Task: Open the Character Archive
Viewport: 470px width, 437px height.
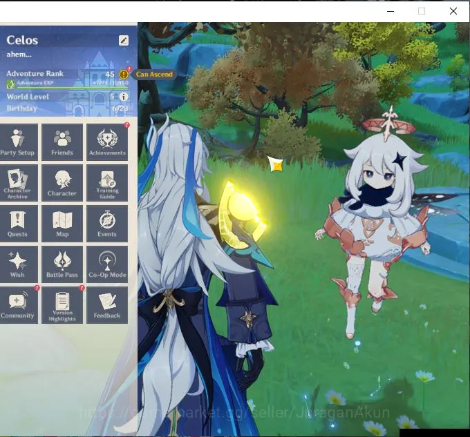Action: coord(18,183)
